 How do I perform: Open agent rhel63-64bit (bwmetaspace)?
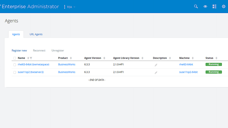pyautogui.click(x=34, y=64)
